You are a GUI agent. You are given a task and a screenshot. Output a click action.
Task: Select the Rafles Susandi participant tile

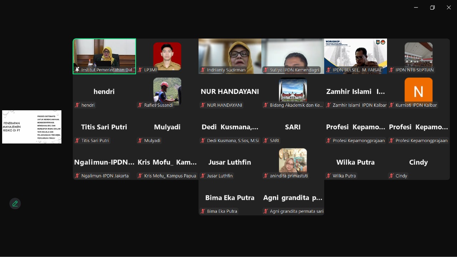(167, 91)
